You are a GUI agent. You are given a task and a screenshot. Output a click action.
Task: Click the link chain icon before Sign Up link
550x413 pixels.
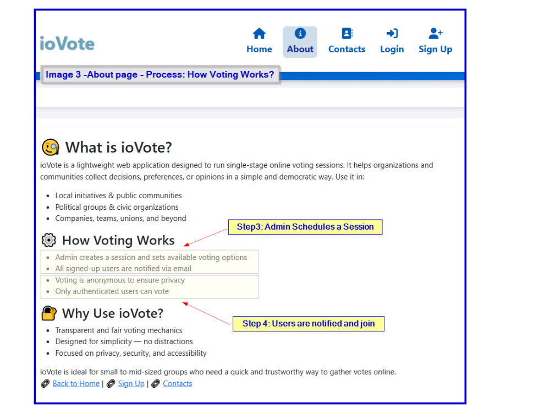click(x=111, y=383)
